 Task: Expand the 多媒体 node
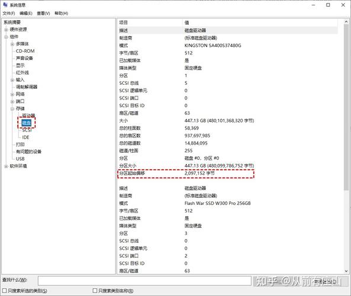coord(12,44)
